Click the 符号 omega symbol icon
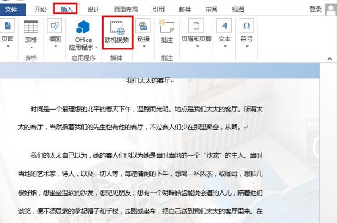The height and width of the screenshot is (223, 337). [x=246, y=26]
